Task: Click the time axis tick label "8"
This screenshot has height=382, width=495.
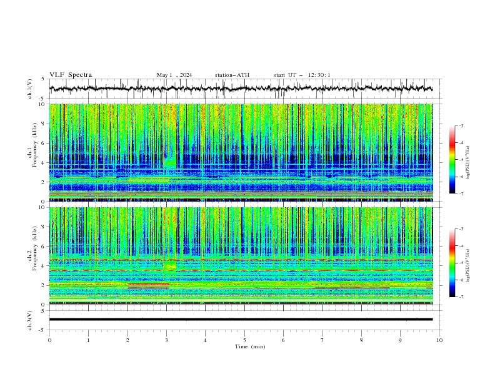Action: click(361, 340)
